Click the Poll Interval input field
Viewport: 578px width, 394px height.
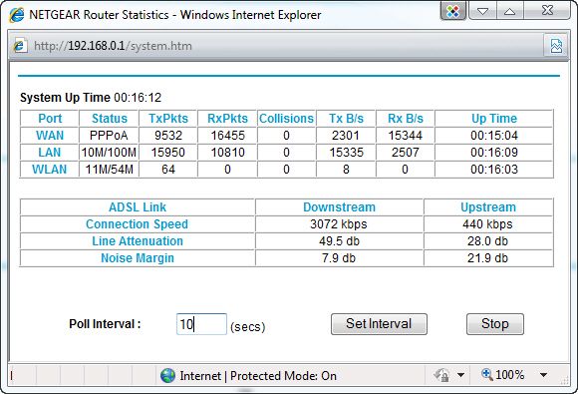pos(201,324)
